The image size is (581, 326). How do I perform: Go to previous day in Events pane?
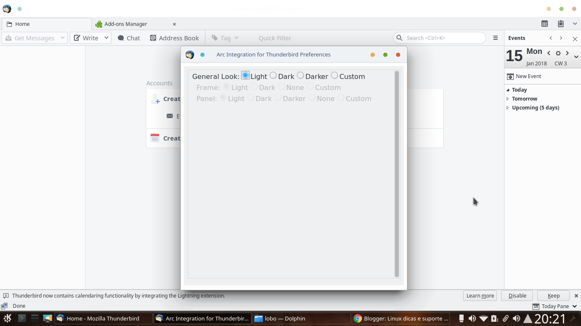tap(551, 38)
